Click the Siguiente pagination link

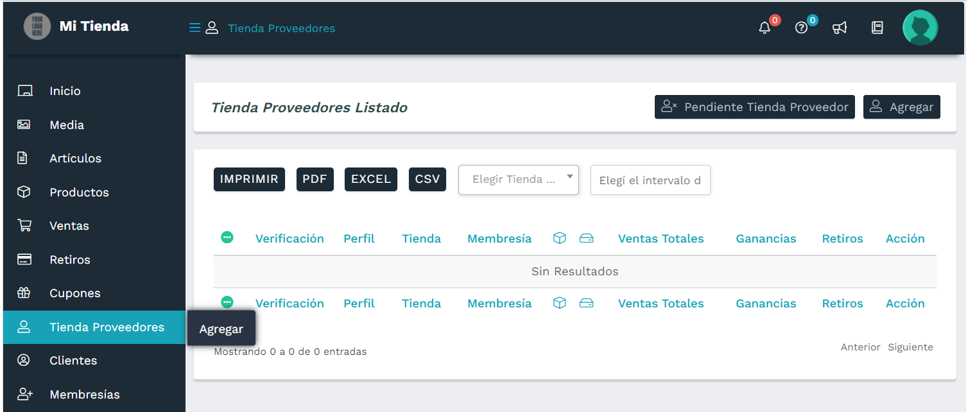910,347
